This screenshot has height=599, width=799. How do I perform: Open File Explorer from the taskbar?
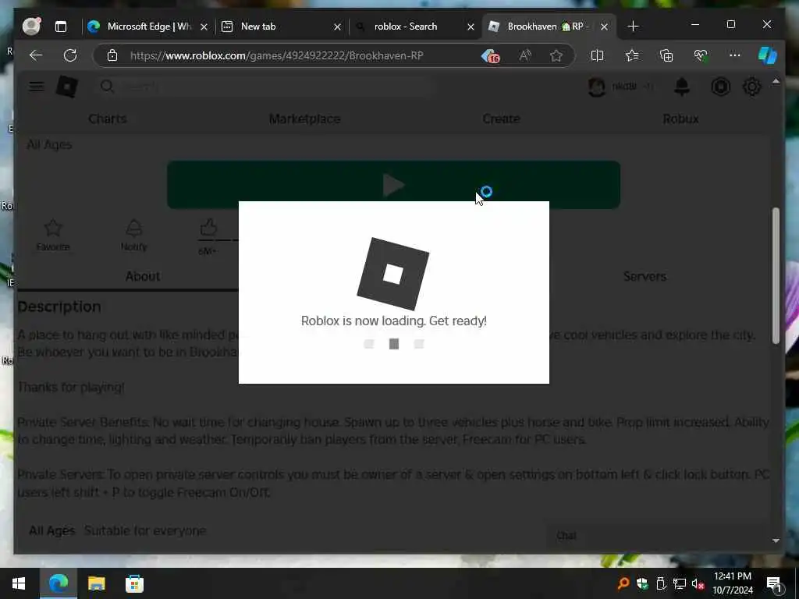click(x=96, y=583)
